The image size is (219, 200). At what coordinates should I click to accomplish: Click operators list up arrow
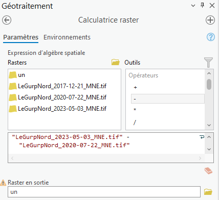tap(209, 73)
